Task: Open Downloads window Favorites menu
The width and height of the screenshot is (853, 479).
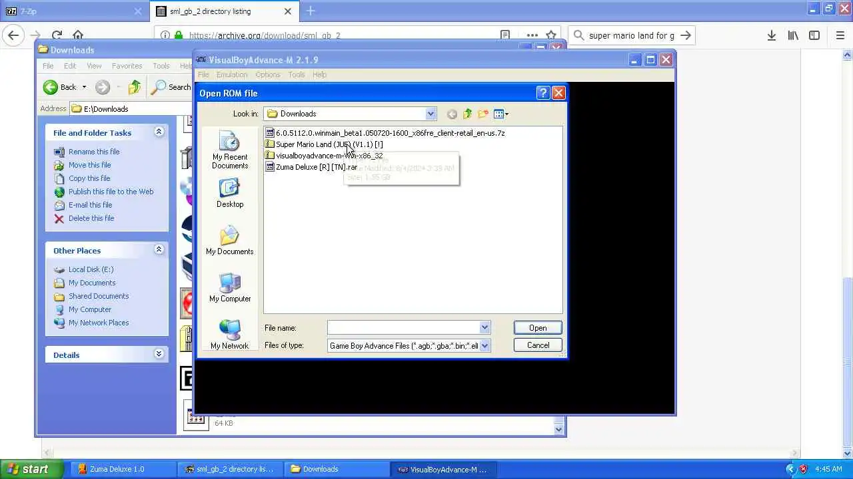Action: 127,66
